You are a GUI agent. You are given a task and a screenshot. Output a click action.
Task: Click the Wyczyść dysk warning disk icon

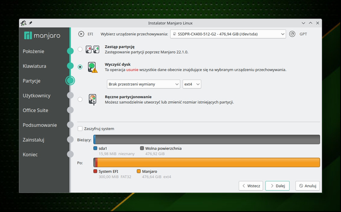[93, 67]
